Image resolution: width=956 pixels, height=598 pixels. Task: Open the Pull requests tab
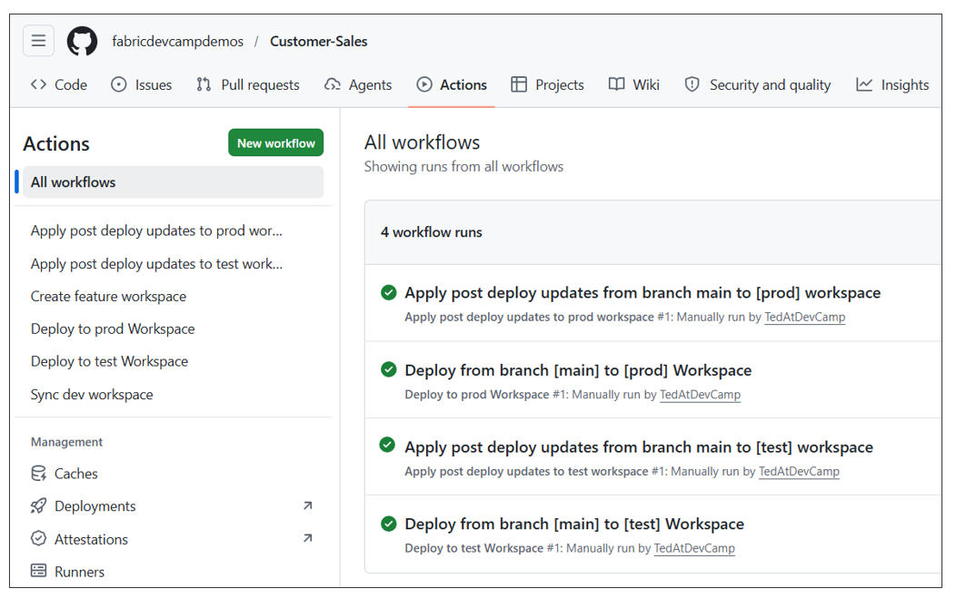coord(247,84)
